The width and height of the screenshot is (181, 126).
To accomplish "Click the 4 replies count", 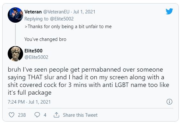I will pos(45,115).
